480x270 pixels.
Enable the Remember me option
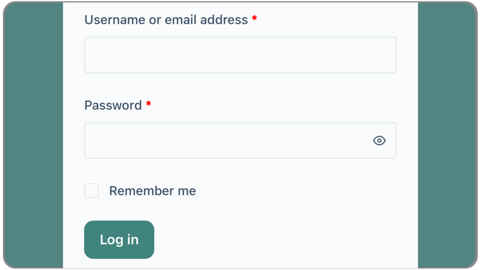click(x=91, y=191)
